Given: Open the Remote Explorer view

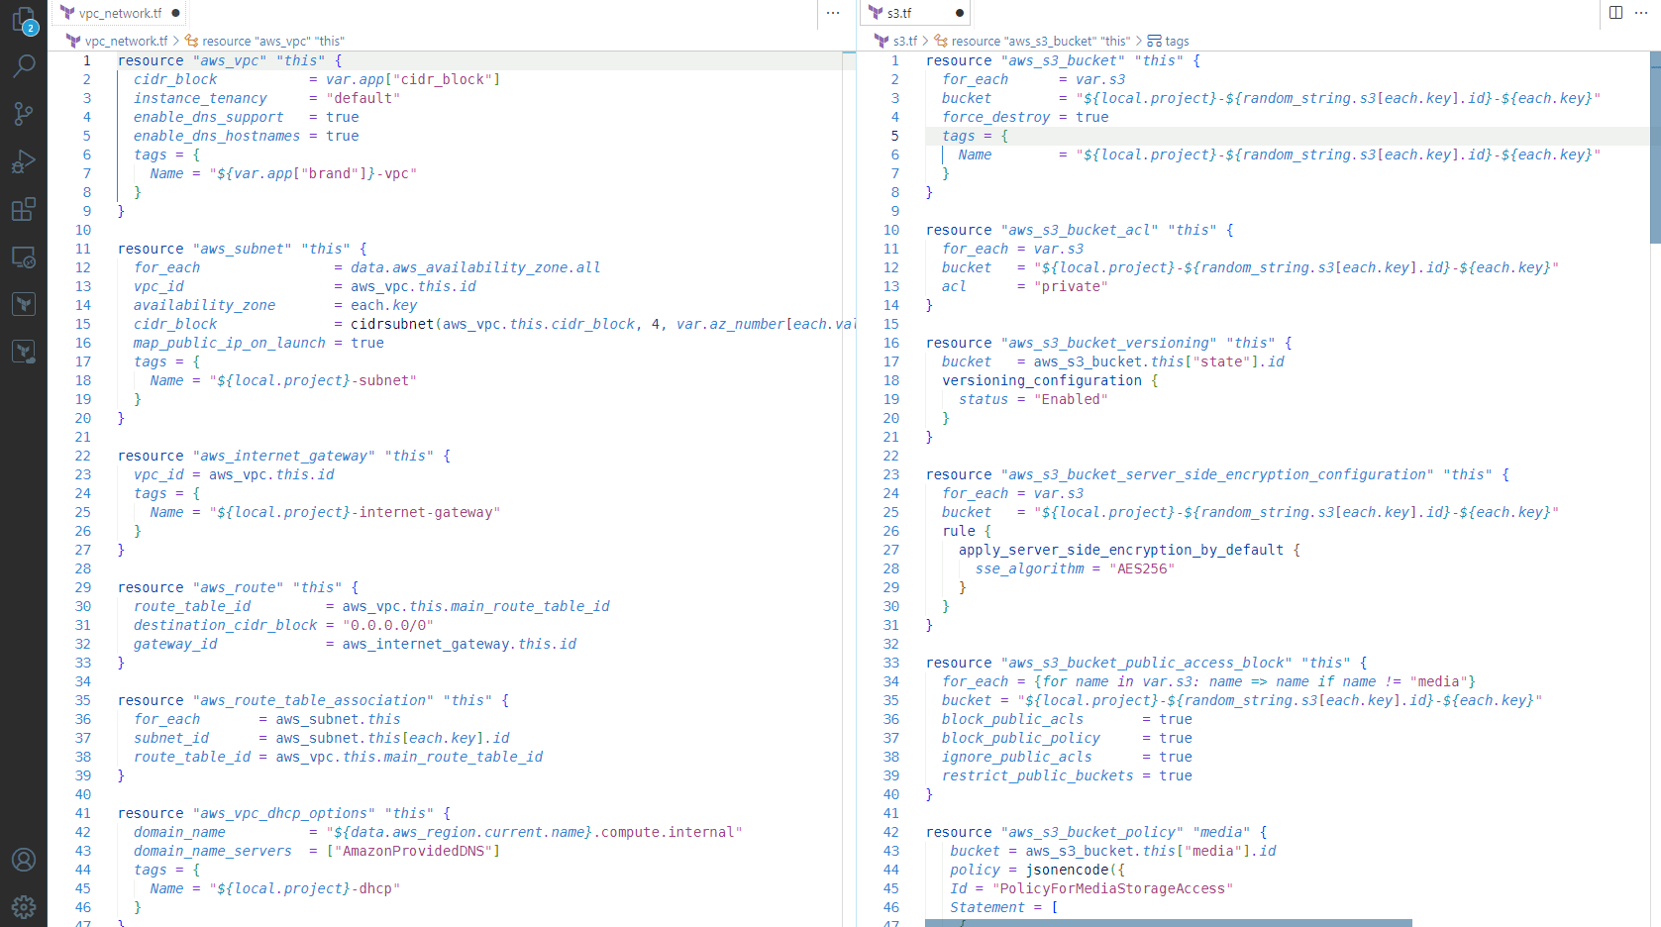Looking at the screenshot, I should click(x=23, y=257).
